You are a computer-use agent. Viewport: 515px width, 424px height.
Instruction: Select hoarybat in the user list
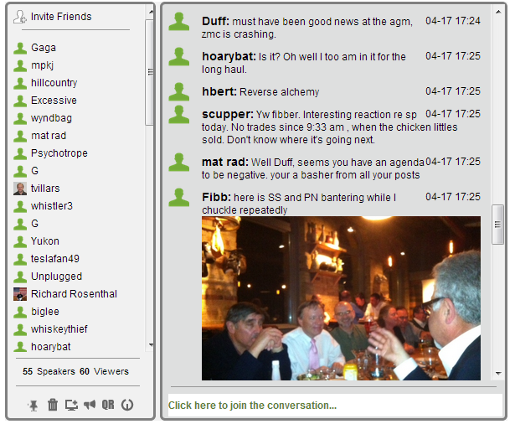(x=50, y=347)
